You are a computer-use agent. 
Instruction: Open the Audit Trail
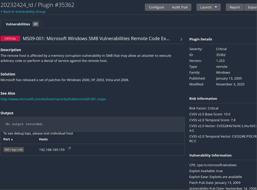180,7
